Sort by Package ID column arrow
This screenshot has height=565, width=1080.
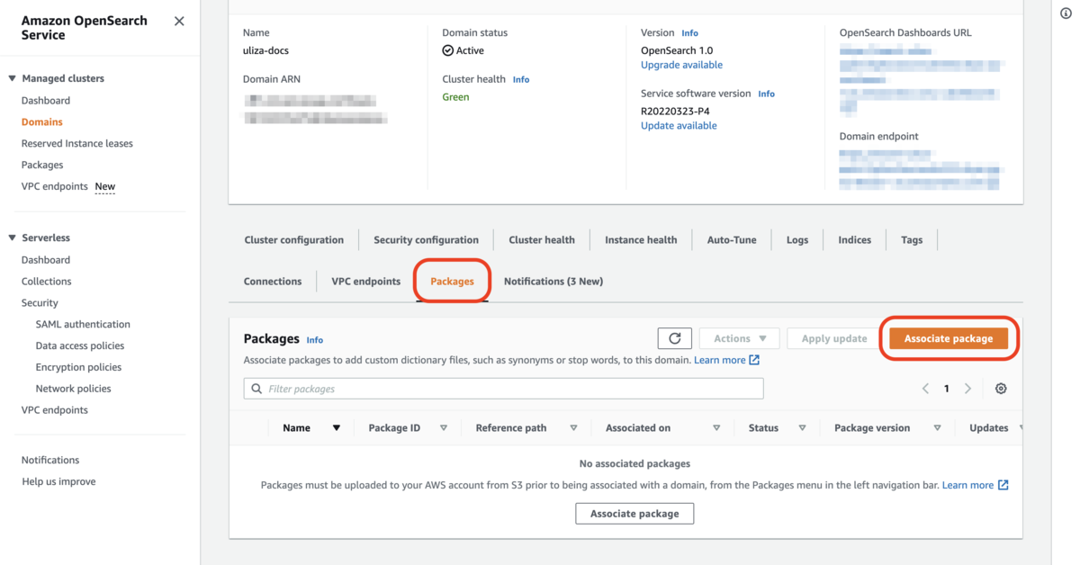click(x=444, y=428)
